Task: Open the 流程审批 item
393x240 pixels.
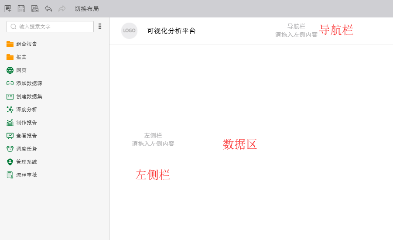Action: (x=26, y=175)
